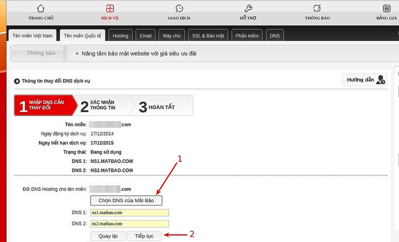Go to the Email tab
This screenshot has height=242, width=399.
coord(145,36)
